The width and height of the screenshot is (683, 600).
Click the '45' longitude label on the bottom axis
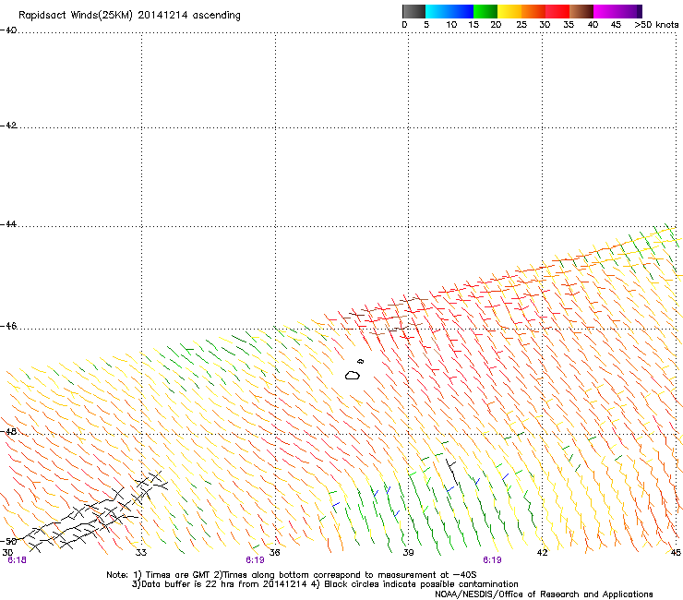click(676, 552)
